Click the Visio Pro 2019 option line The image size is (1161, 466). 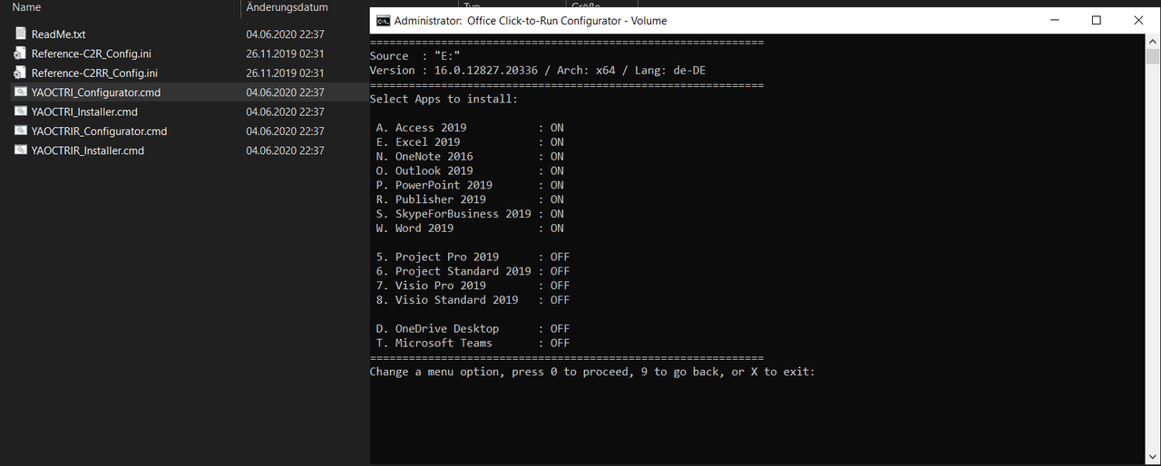(473, 286)
